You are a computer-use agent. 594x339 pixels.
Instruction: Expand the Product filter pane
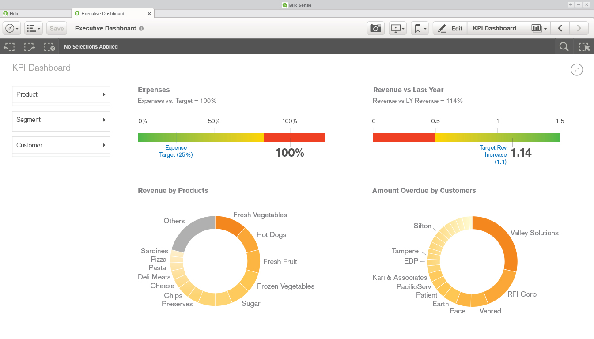click(x=61, y=94)
